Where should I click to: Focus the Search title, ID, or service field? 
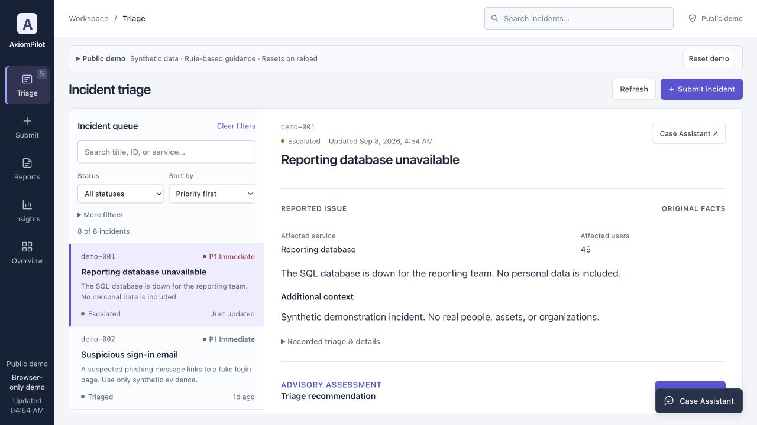tap(166, 152)
